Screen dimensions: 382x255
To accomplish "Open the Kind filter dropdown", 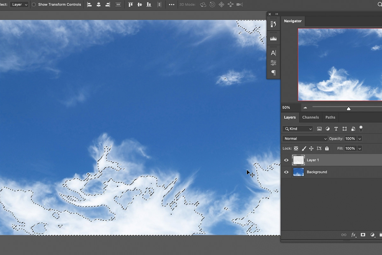I will [297, 128].
